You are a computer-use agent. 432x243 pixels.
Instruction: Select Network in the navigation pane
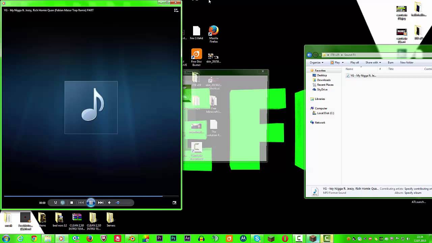320,123
